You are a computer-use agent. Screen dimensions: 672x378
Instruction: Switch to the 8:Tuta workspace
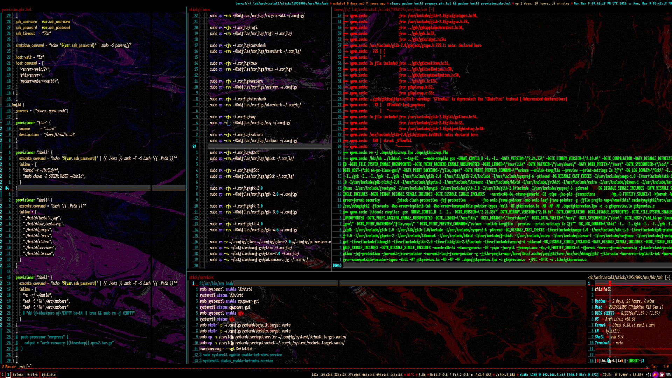[x=18, y=374]
